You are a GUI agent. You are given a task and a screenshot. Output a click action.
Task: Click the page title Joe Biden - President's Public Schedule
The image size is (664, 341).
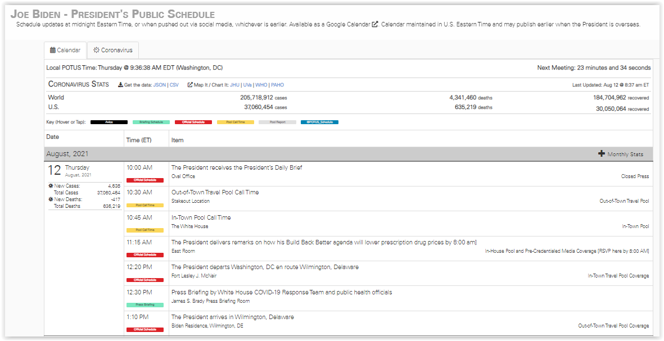pos(112,14)
